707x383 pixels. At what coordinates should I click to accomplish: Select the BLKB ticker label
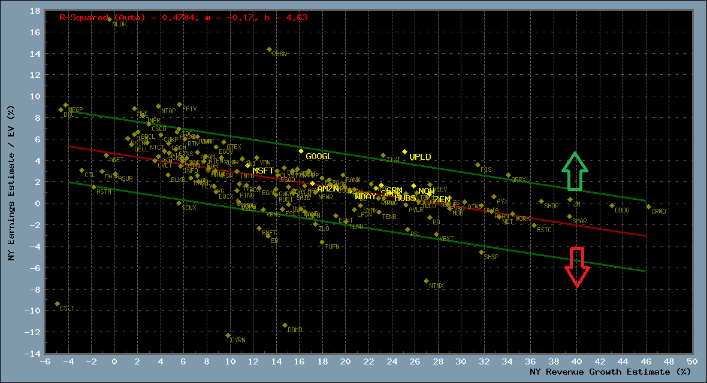[178, 180]
